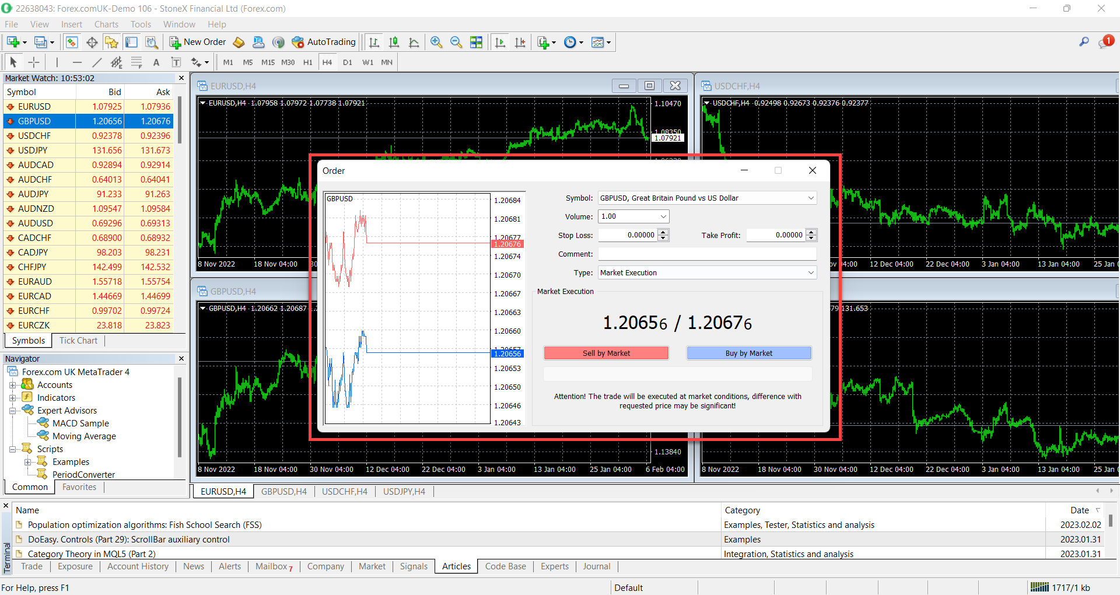Screen dimensions: 1120x595
Task: Click Buy by Market button
Action: point(749,353)
